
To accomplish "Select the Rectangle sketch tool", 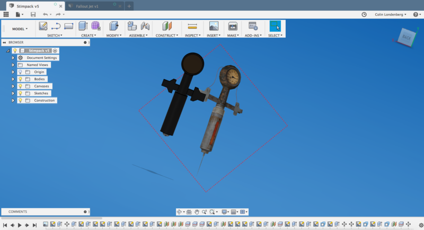I will (69, 26).
